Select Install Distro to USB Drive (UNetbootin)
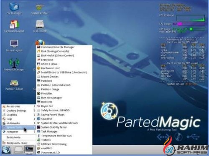Image resolution: width=209 pixels, height=156 pixels. [64, 72]
